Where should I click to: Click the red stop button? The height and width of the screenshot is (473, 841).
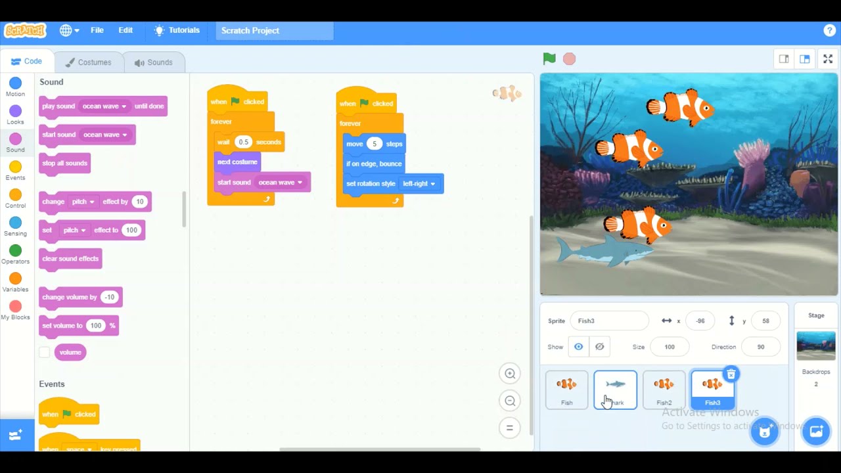(569, 59)
